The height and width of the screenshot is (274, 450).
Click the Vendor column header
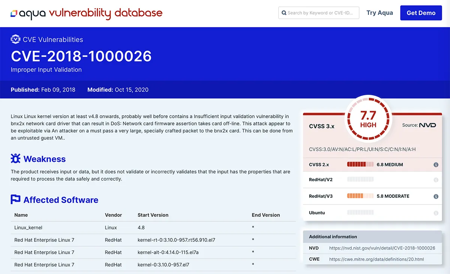coord(113,215)
